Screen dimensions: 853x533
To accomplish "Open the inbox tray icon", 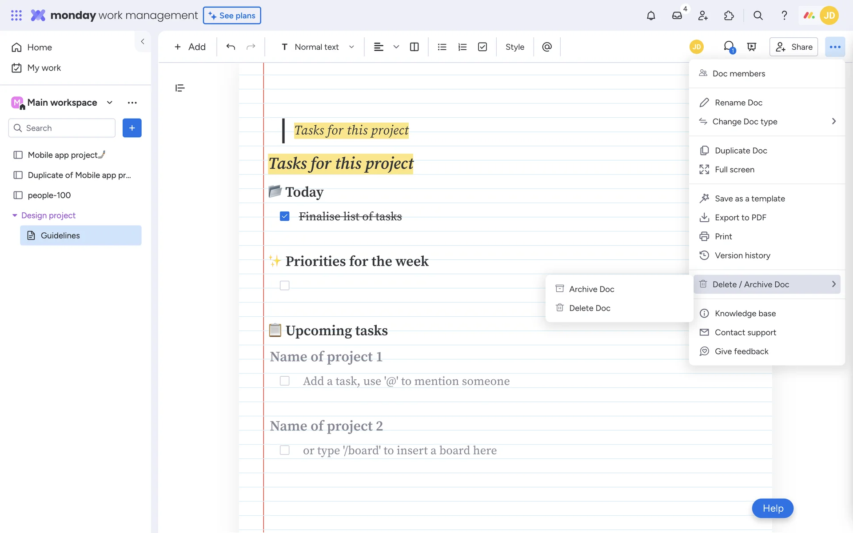I will pyautogui.click(x=677, y=16).
